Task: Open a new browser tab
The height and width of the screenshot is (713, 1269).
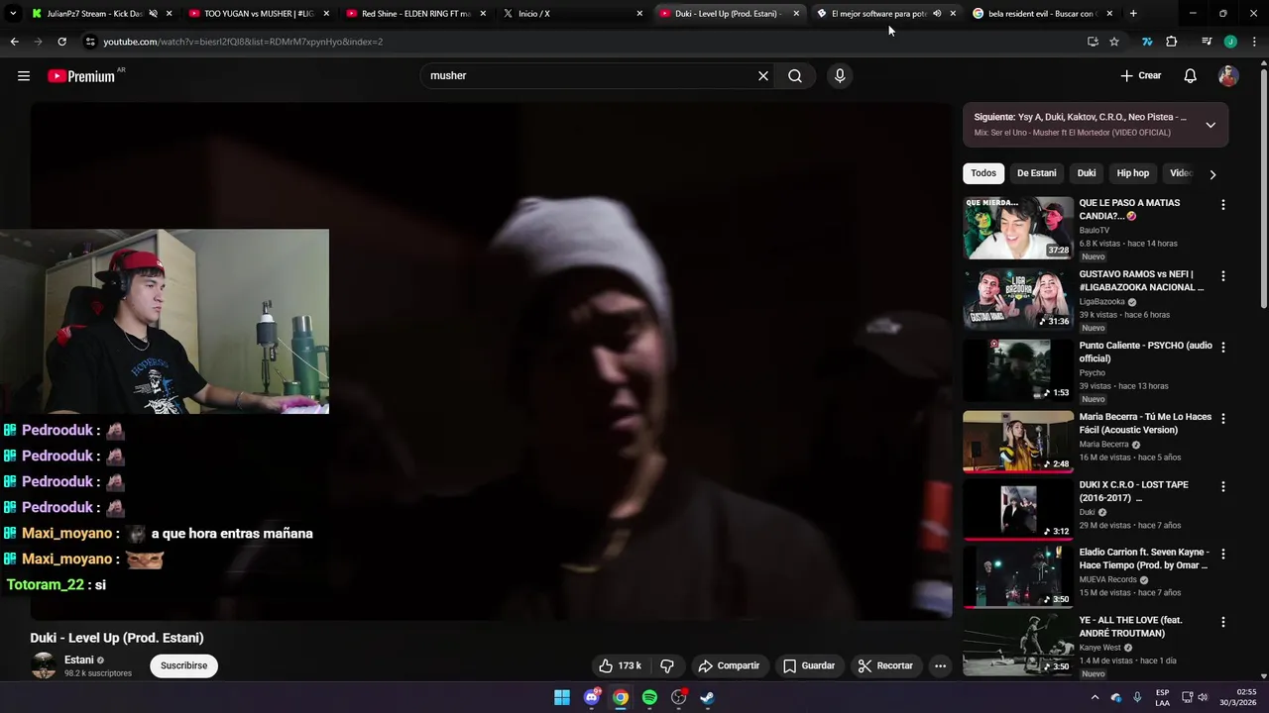Action: (x=1133, y=14)
